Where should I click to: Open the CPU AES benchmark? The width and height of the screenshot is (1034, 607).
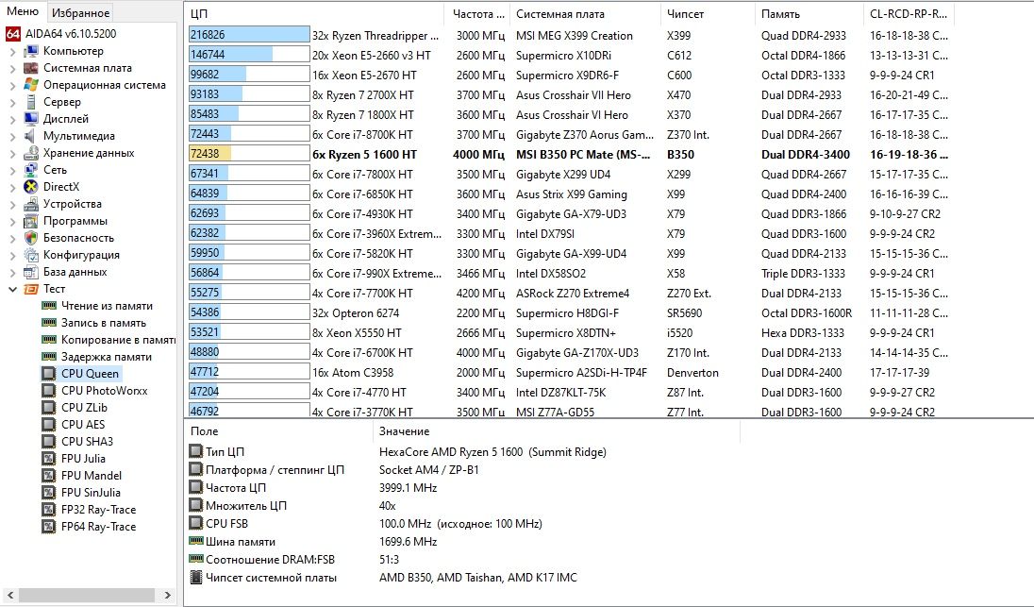coord(83,425)
